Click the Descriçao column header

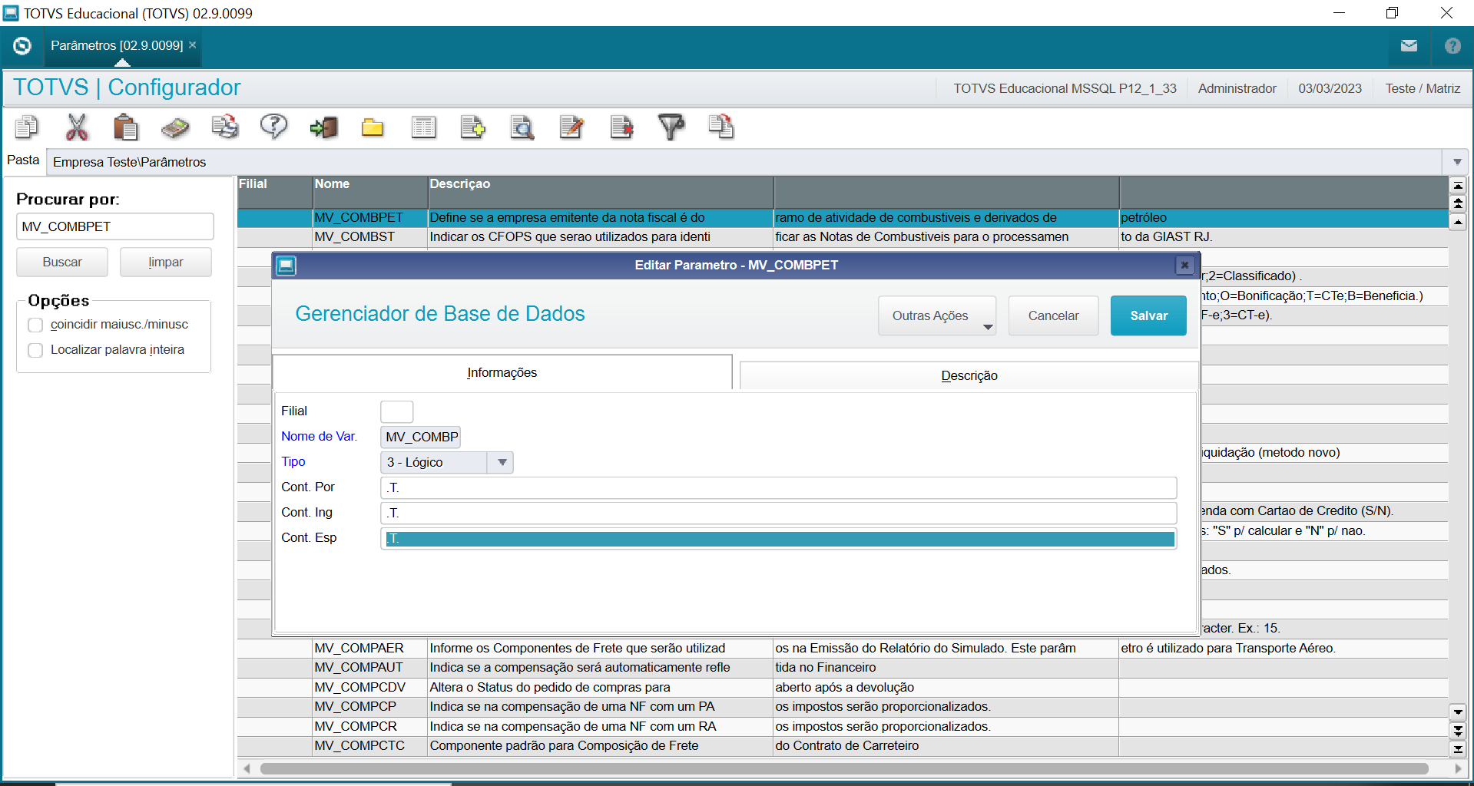(601, 192)
